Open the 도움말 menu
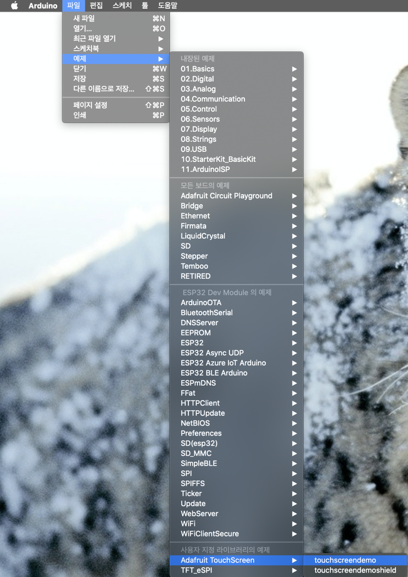 (167, 6)
